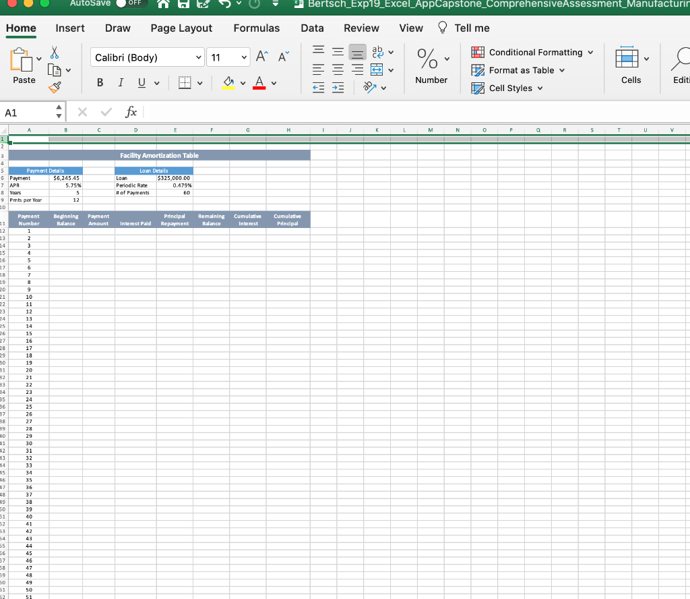Decrease font size
The image size is (690, 599).
pyautogui.click(x=284, y=57)
